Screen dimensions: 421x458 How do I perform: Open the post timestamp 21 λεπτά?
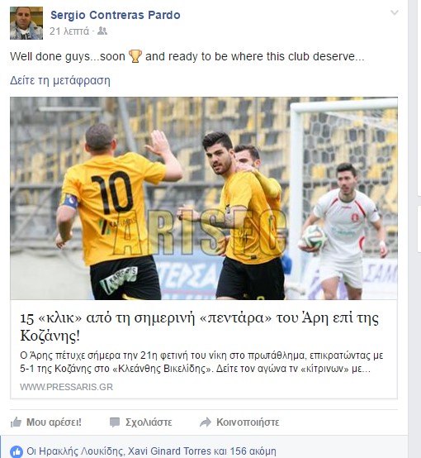coord(69,31)
